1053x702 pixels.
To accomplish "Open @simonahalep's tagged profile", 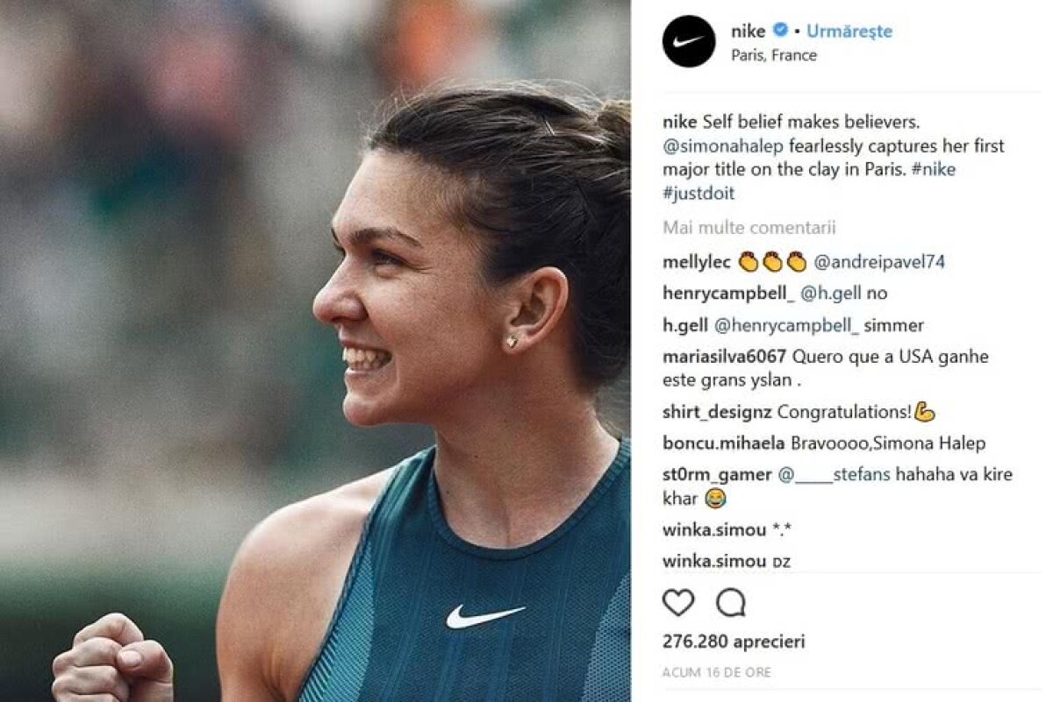I will tap(718, 145).
